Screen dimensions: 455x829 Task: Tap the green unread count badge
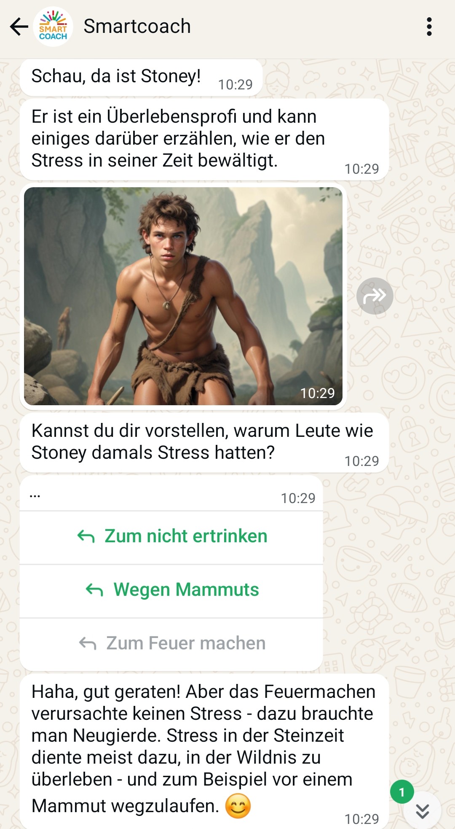coord(402,792)
